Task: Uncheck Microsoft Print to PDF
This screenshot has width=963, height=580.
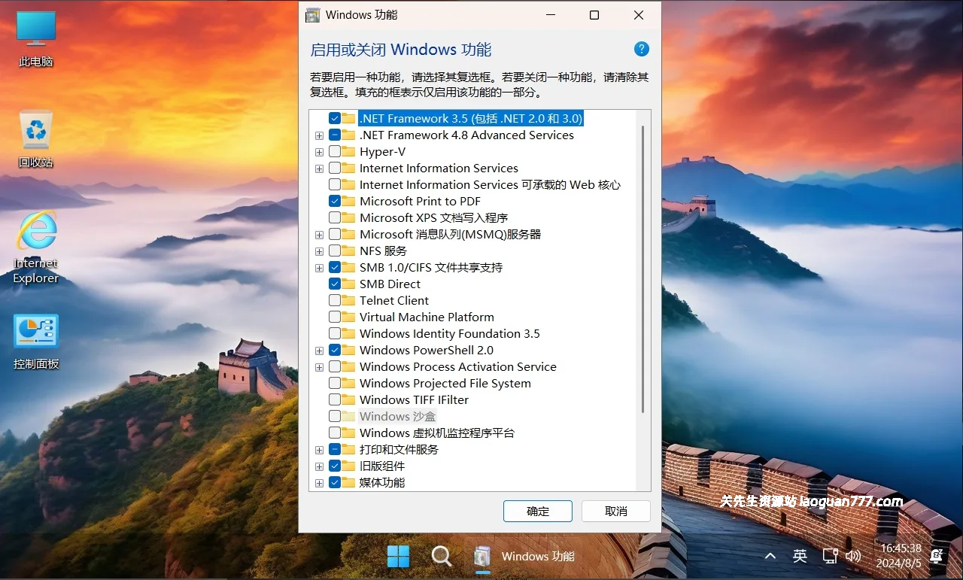Action: coord(333,201)
